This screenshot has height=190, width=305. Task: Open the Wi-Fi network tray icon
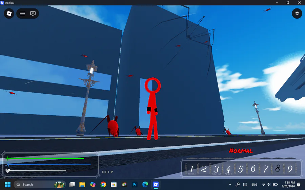tap(263, 184)
